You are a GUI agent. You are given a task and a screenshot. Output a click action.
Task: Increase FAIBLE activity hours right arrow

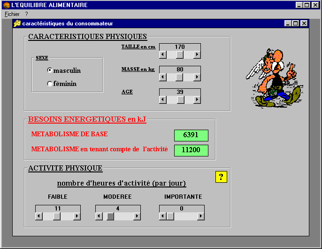[x=77, y=216]
